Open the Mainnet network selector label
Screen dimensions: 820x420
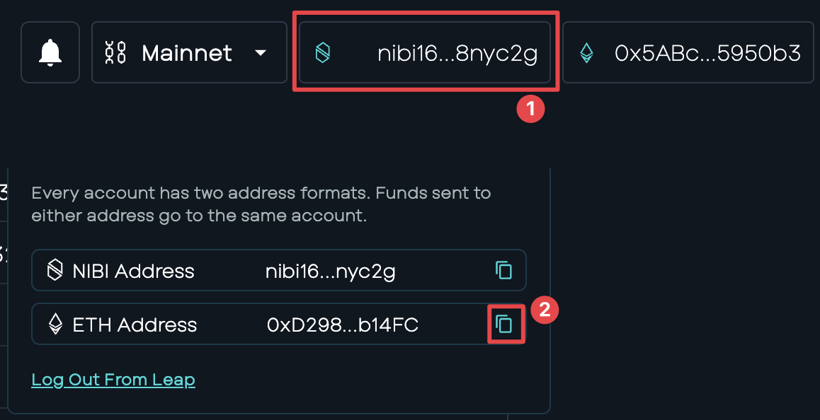pos(187,53)
